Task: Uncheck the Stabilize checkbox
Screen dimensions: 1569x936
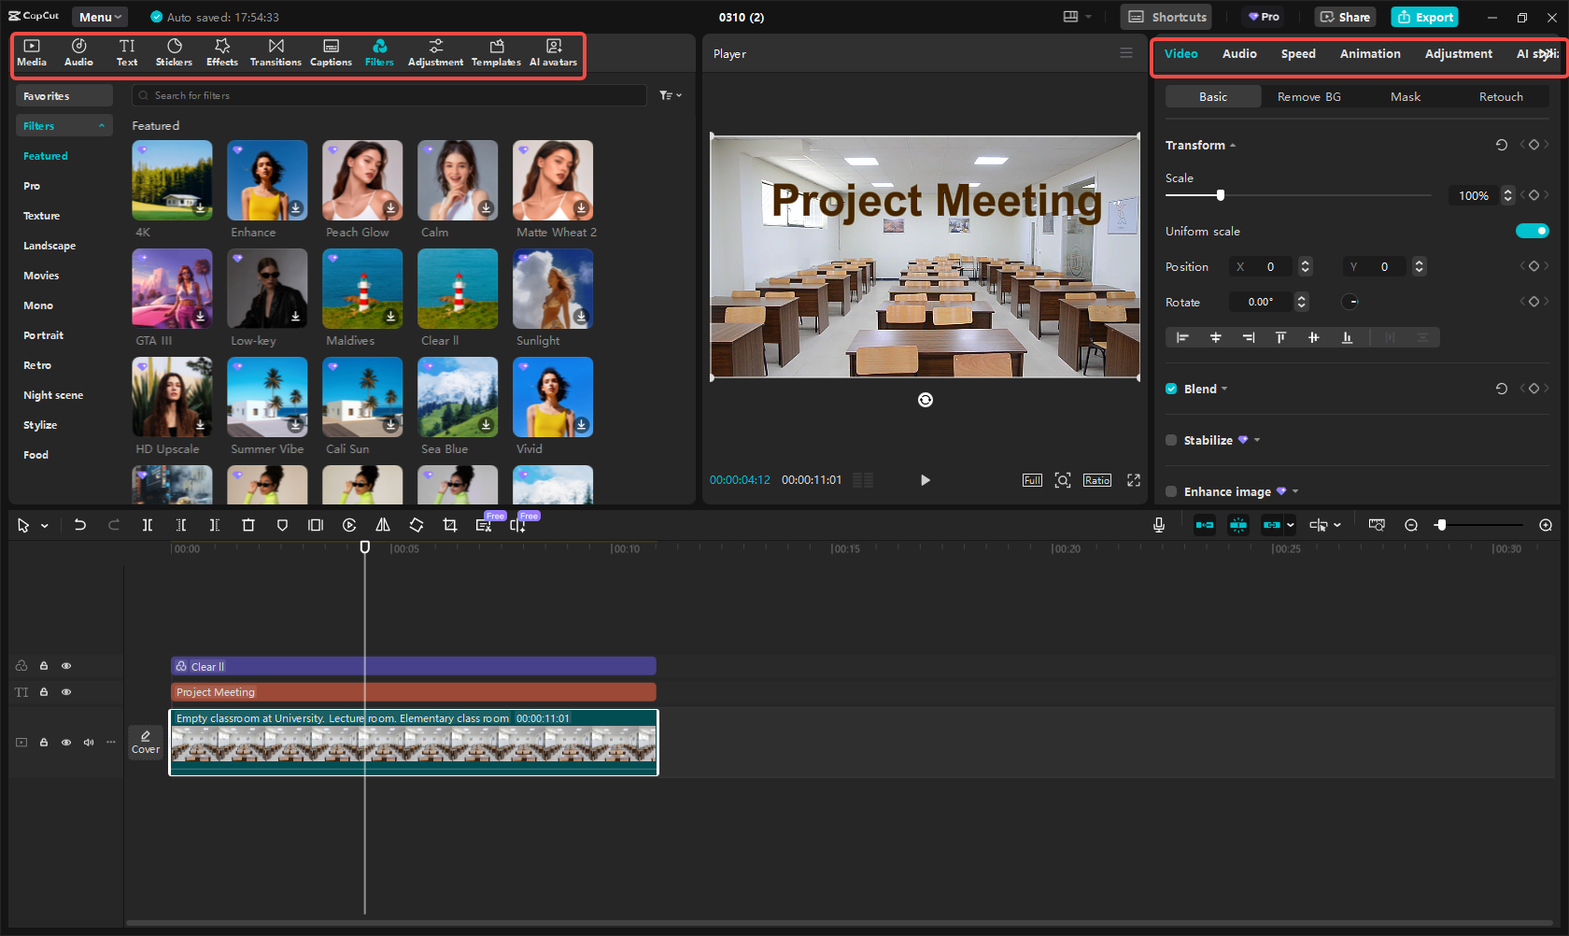Action: (1171, 440)
